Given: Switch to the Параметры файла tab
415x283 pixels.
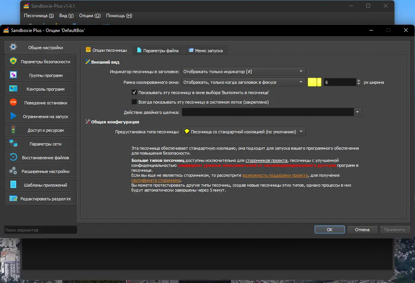Looking at the screenshot, I should (x=158, y=50).
